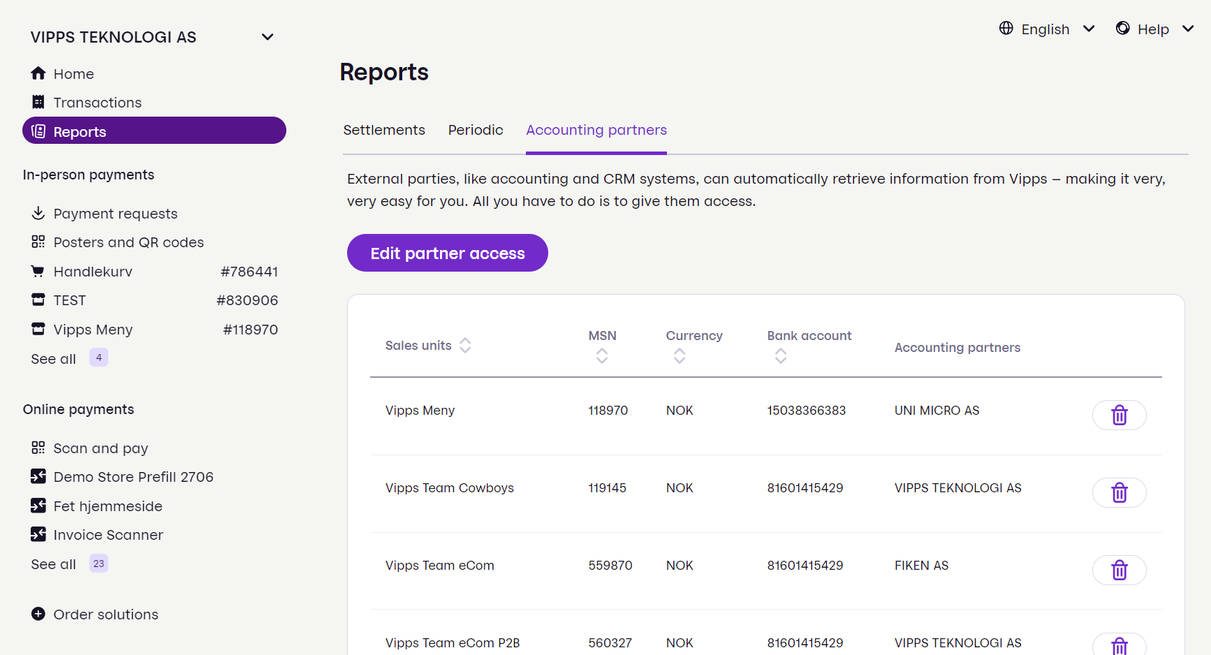Open Order solutions link
Image resolution: width=1211 pixels, height=655 pixels.
tap(106, 614)
